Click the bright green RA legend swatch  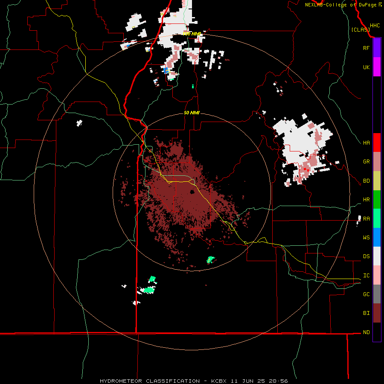pyautogui.click(x=377, y=218)
